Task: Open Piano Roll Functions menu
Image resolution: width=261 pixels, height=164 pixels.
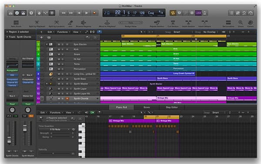Action: (56, 112)
